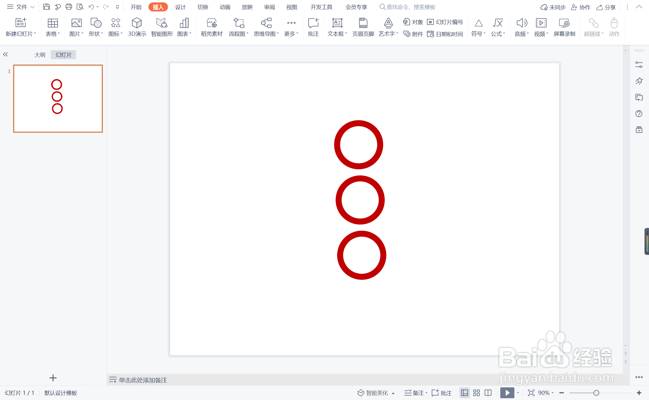Insert date and time
The width and height of the screenshot is (649, 400).
(x=445, y=34)
